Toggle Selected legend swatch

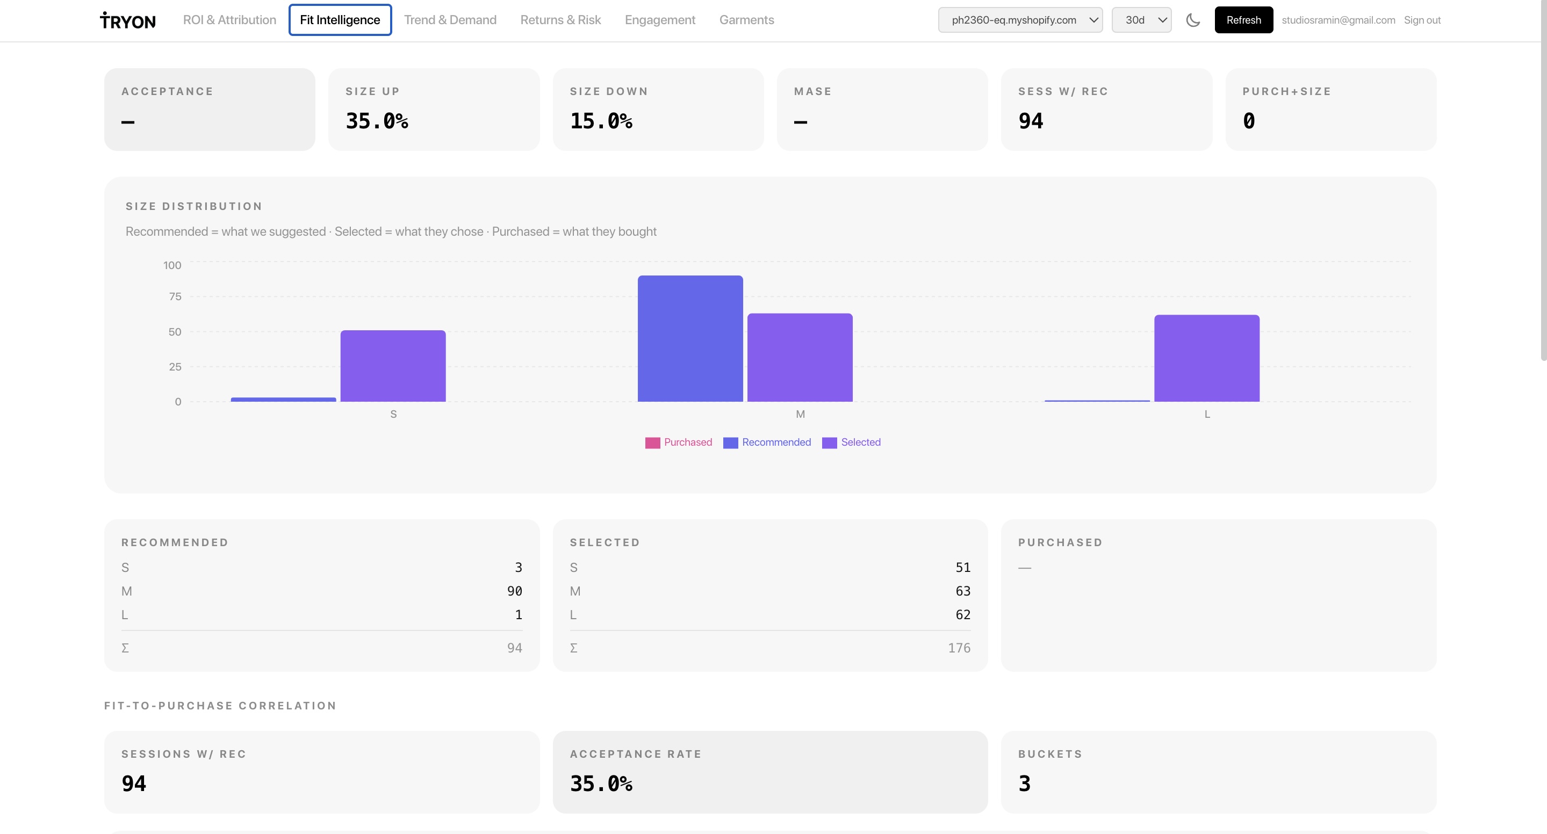pos(829,443)
